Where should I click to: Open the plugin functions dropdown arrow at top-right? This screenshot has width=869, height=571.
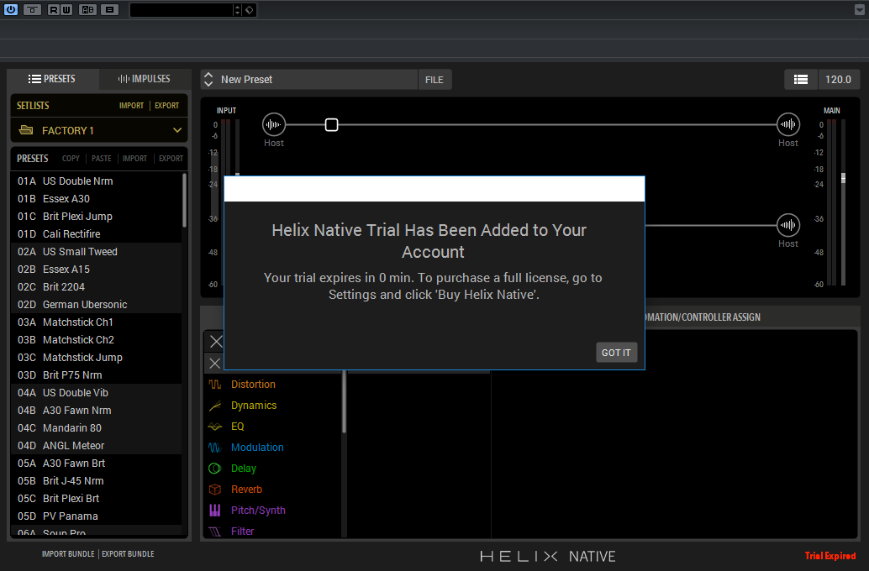point(860,9)
